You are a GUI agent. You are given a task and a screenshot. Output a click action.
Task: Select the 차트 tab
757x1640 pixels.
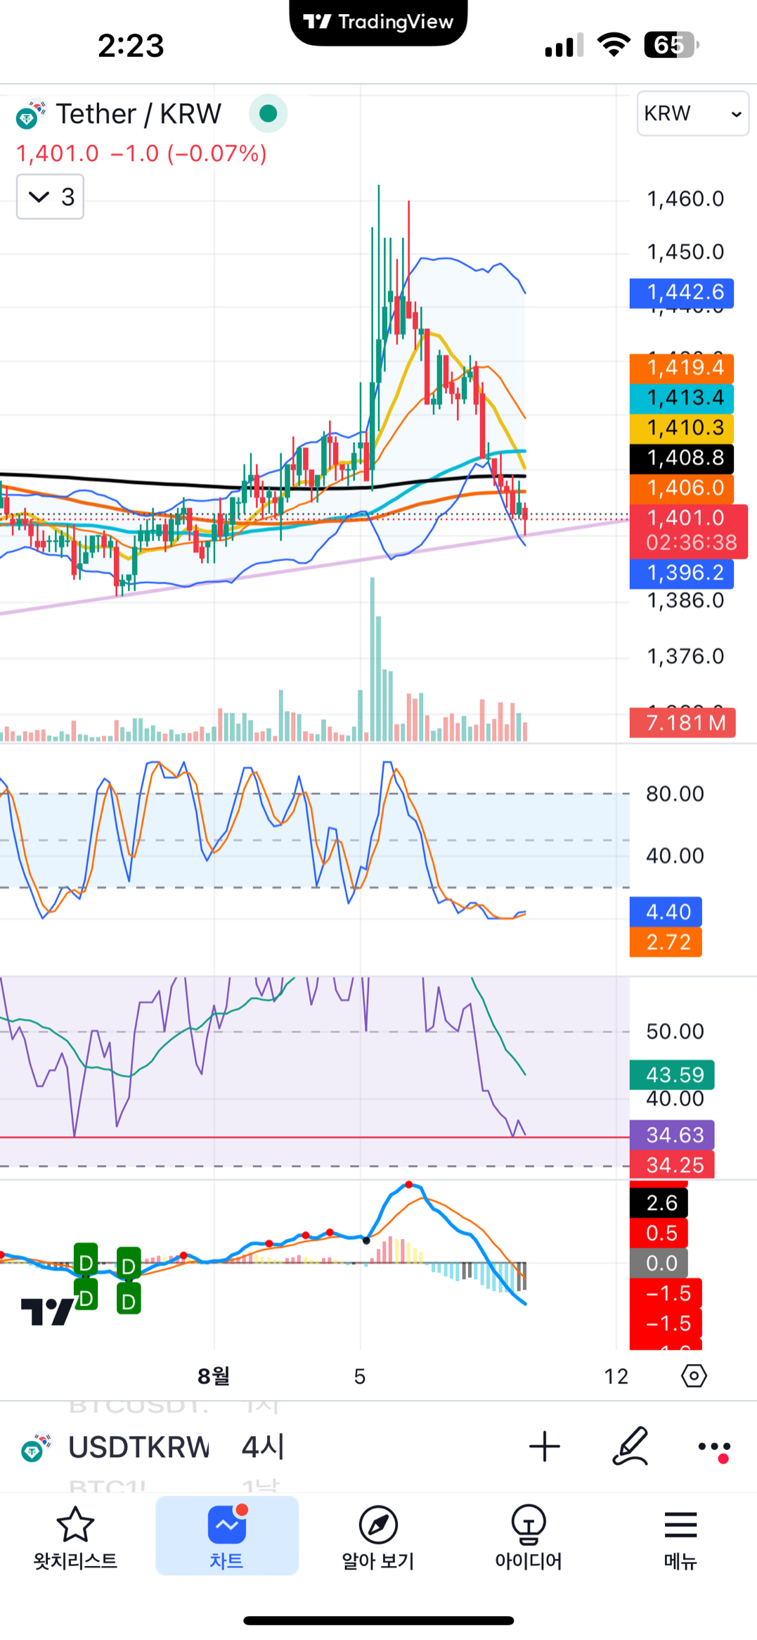tap(226, 1537)
